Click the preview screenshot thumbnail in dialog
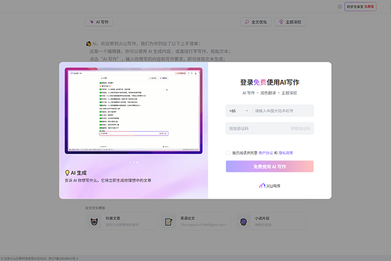Viewport: 391px width, 261px height. (133, 111)
